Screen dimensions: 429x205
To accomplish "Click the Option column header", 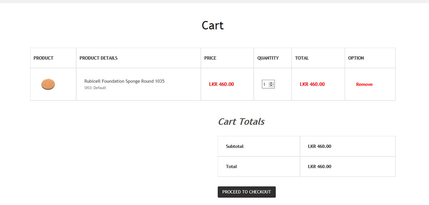I will pos(356,58).
